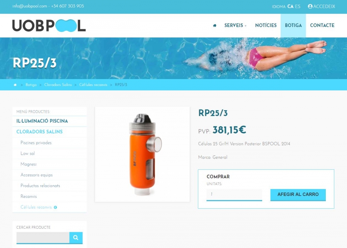Expand the Serveis dropdown menu

tap(235, 25)
